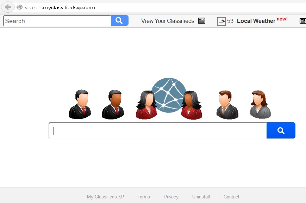The height and width of the screenshot is (203, 306).
Task: Focus the toolbar Search text box
Action: tap(57, 21)
